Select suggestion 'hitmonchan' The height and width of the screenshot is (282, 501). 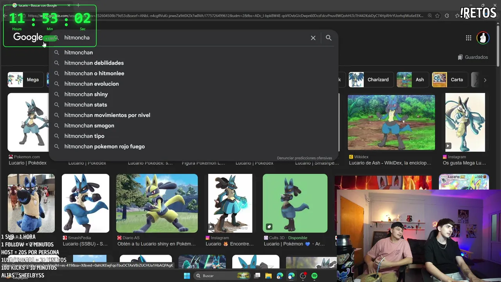[194, 52]
